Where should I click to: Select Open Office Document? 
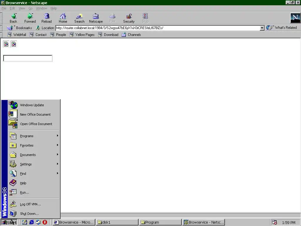[x=34, y=124]
